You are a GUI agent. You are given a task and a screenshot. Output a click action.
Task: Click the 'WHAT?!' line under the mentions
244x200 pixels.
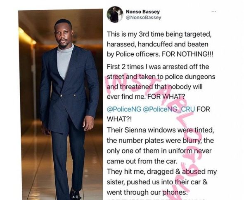tap(119, 119)
